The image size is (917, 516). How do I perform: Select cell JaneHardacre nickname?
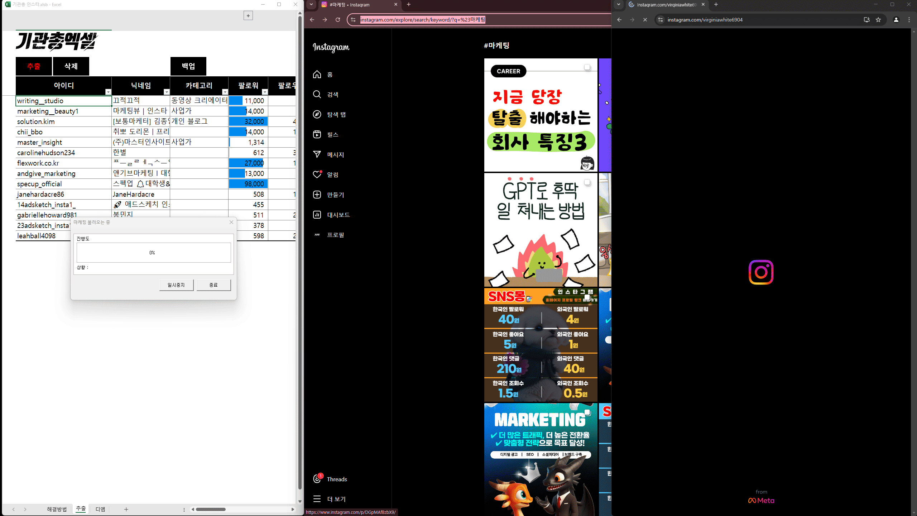(x=141, y=195)
